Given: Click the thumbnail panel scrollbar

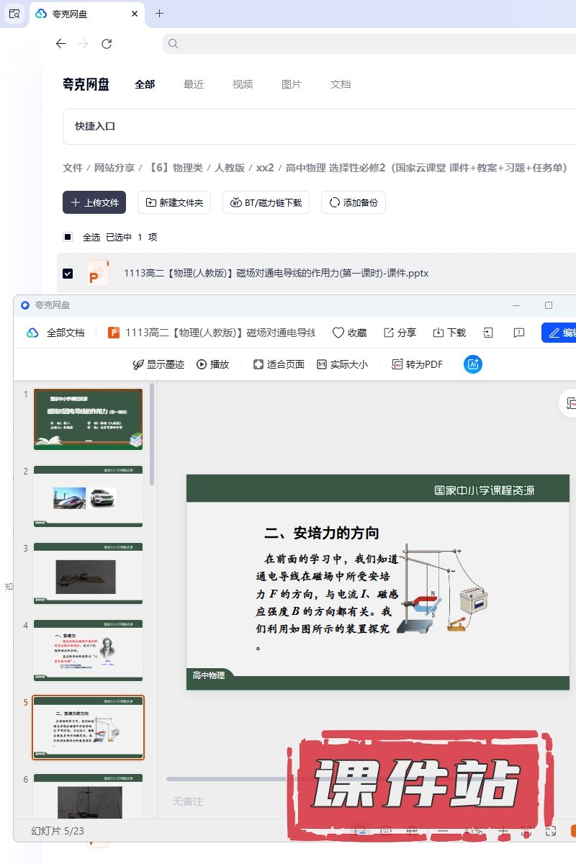Looking at the screenshot, I should click(x=152, y=432).
